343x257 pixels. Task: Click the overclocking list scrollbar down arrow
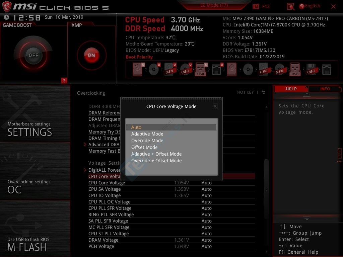click(x=267, y=251)
